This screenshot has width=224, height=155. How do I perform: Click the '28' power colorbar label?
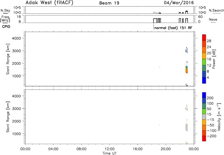(x=209, y=41)
